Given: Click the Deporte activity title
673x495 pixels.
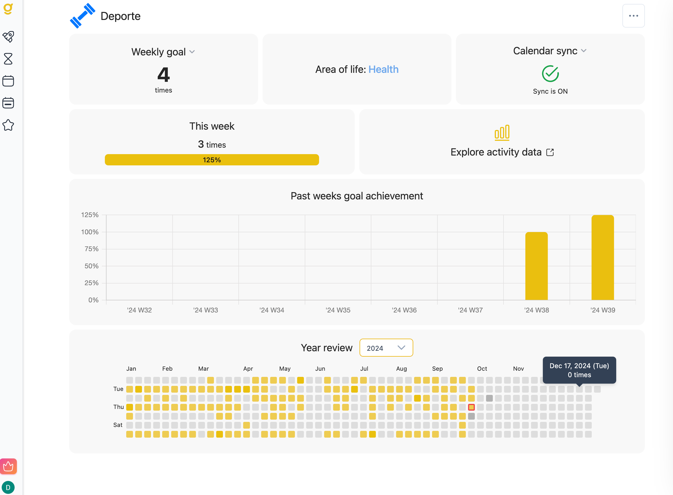Looking at the screenshot, I should 120,16.
